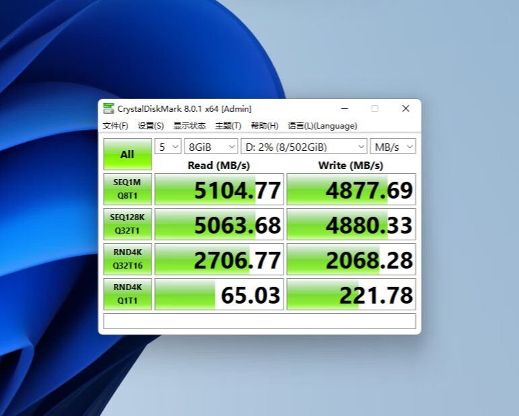
Task: Click the Read (MB/s) column header
Action: (x=219, y=165)
